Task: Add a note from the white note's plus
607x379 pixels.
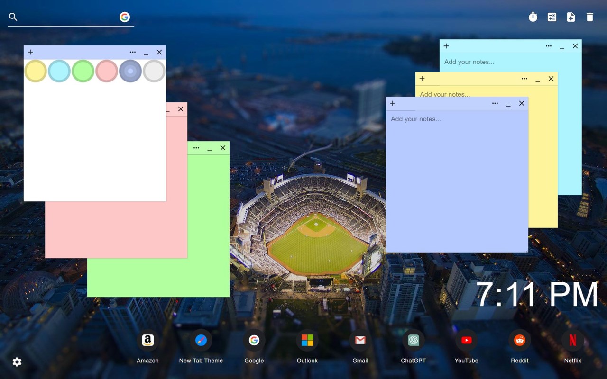Action: point(30,52)
